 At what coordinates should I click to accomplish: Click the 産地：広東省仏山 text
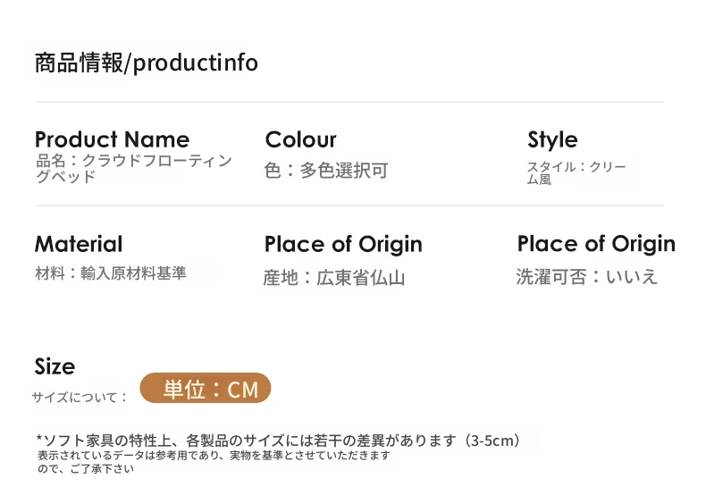pyautogui.click(x=334, y=278)
